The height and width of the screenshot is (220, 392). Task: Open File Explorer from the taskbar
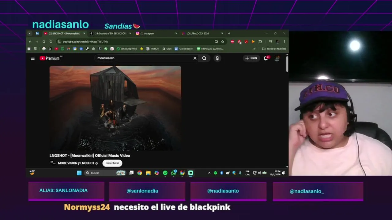click(x=148, y=173)
